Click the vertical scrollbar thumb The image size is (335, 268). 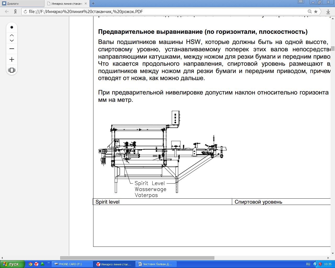click(x=333, y=48)
